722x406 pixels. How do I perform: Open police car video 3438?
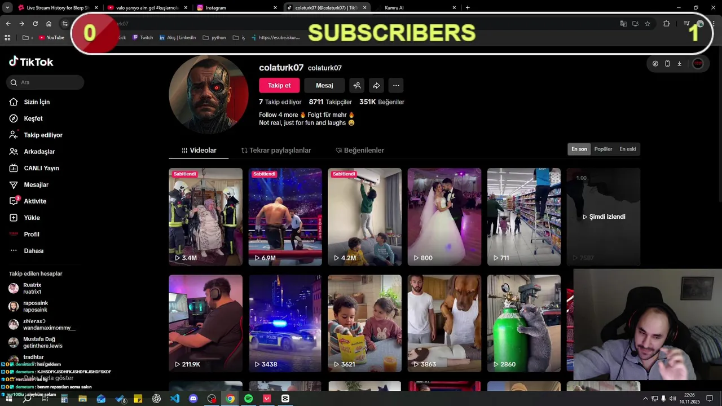[285, 324]
